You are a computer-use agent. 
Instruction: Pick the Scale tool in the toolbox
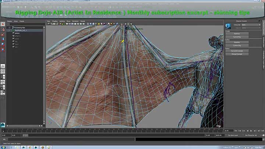tap(3, 49)
